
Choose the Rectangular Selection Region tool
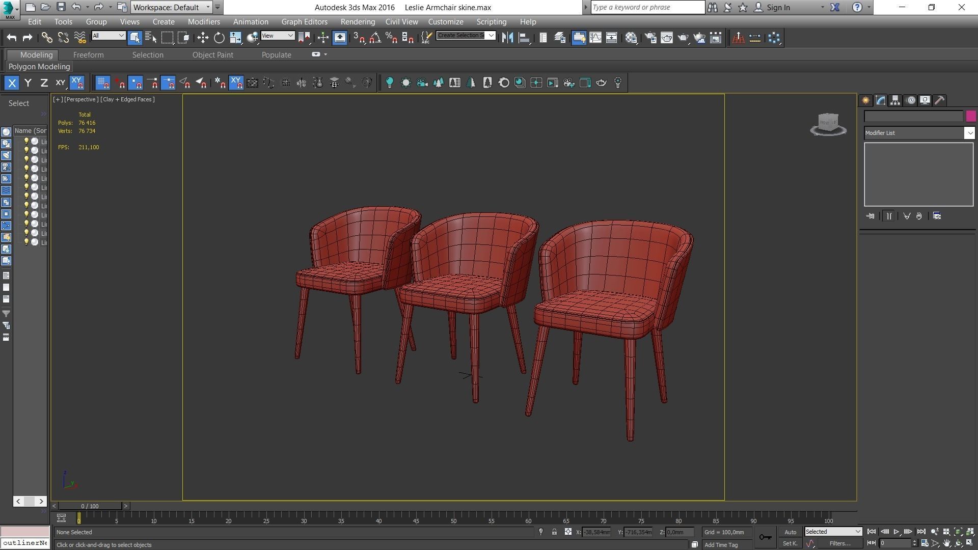[167, 38]
